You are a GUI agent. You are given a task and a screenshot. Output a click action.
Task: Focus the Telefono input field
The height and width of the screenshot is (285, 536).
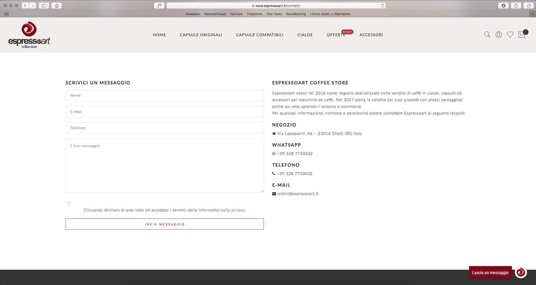pos(165,128)
